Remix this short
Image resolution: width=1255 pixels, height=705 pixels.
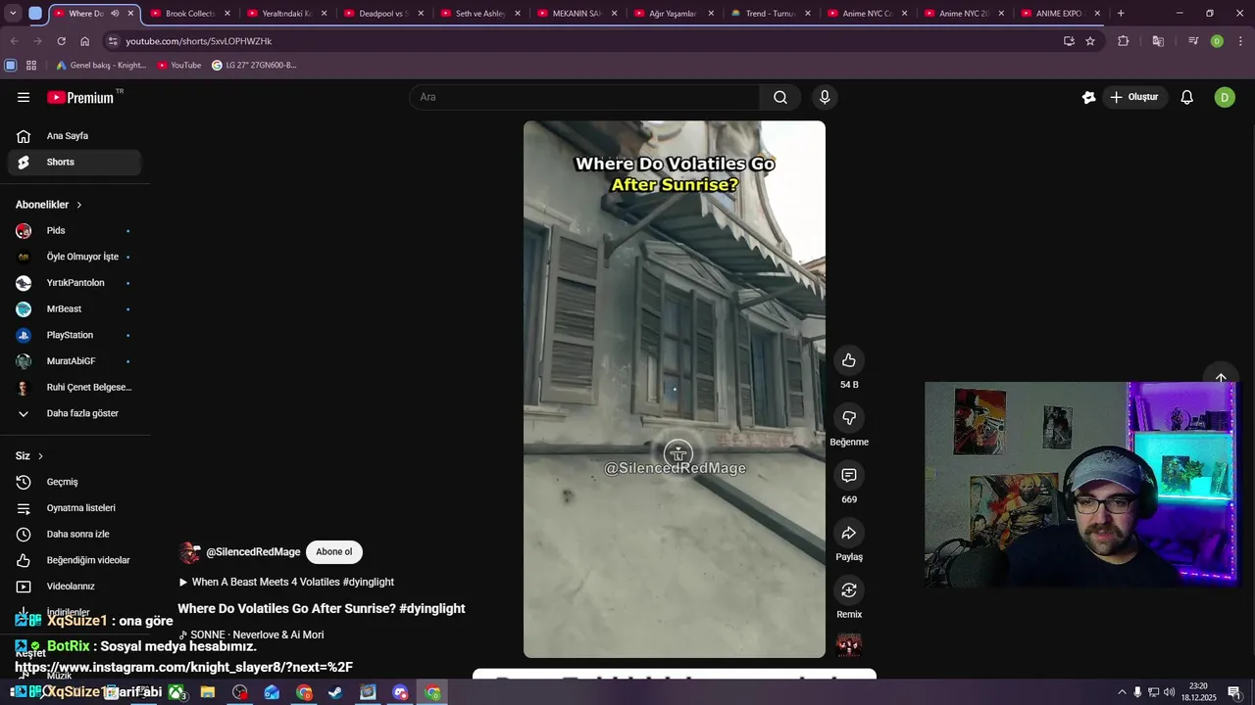tap(849, 590)
